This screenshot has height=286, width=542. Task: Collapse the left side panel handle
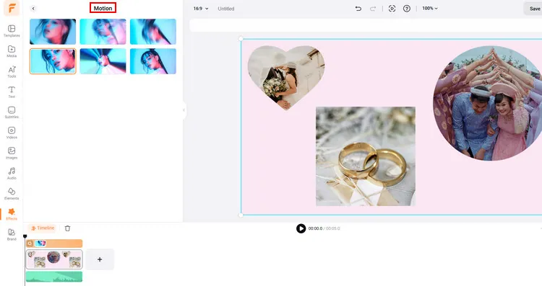point(184,110)
